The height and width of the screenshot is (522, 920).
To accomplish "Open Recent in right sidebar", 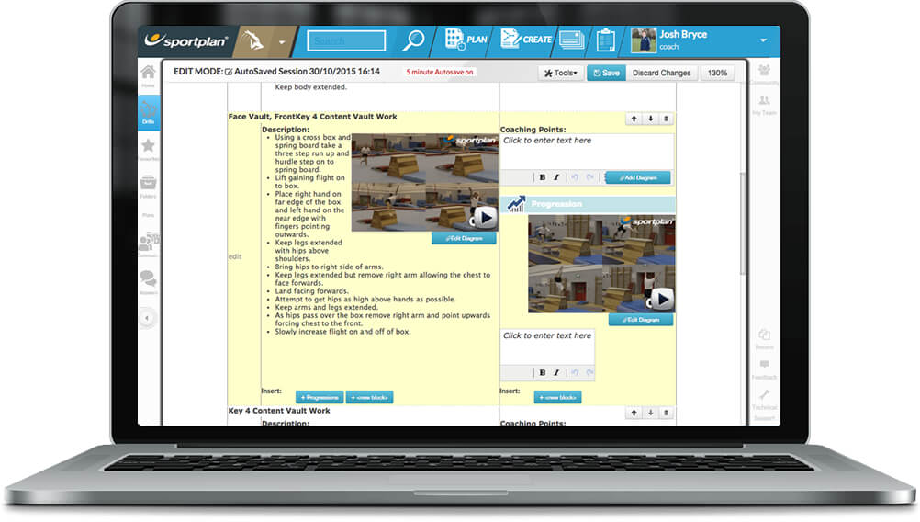I will point(764,339).
